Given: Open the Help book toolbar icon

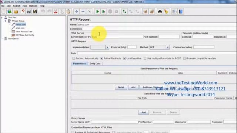Looking at the screenshot, I should click(x=181, y=11).
